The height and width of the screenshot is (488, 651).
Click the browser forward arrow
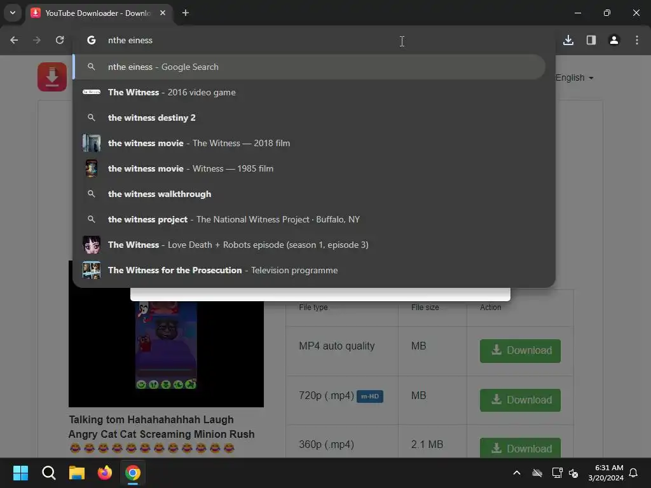(x=37, y=40)
